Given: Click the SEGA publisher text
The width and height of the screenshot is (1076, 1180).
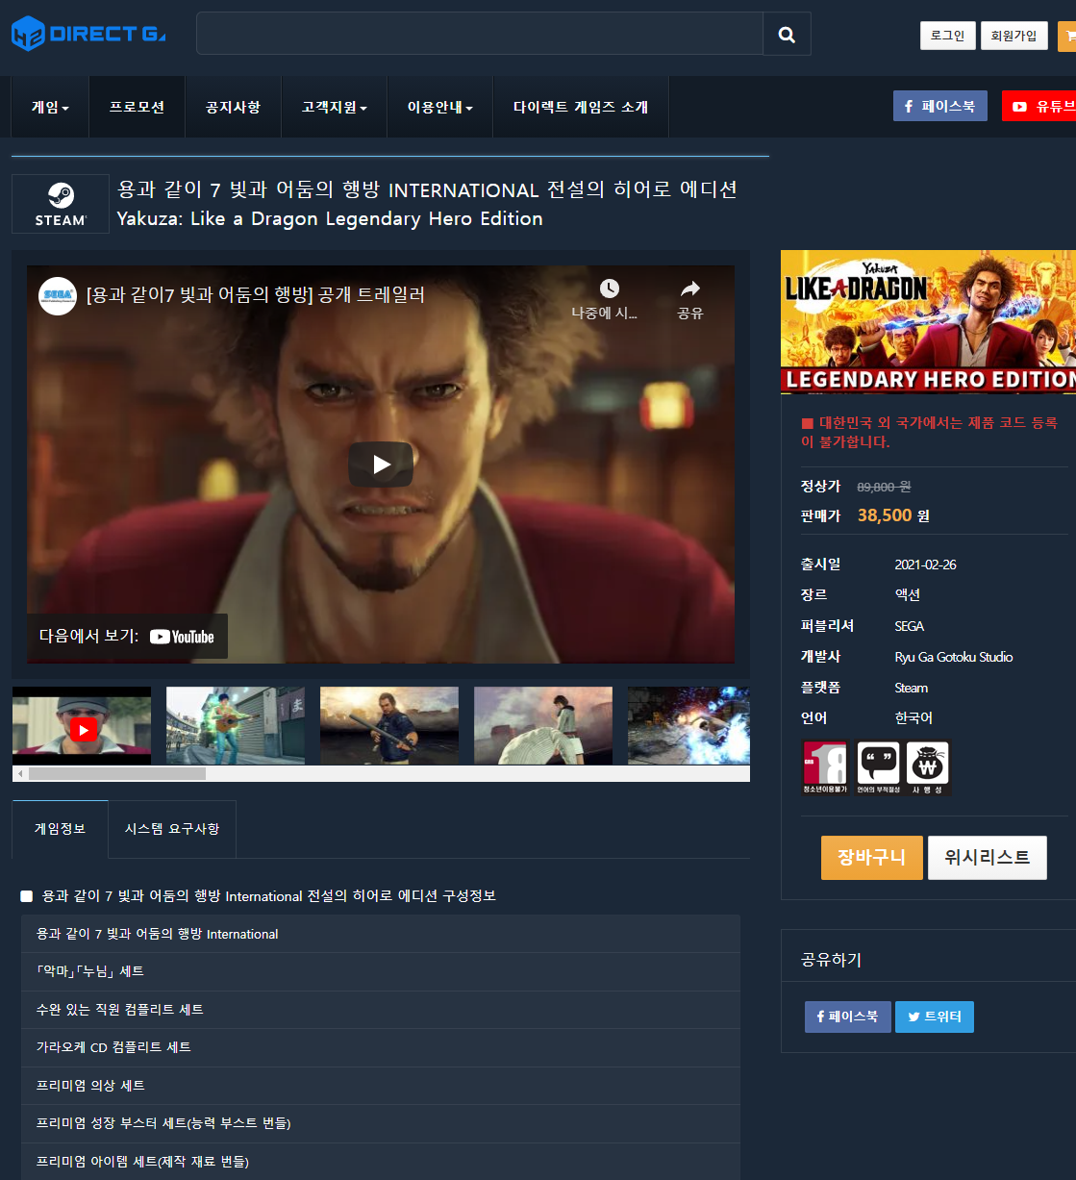Looking at the screenshot, I should point(909,626).
